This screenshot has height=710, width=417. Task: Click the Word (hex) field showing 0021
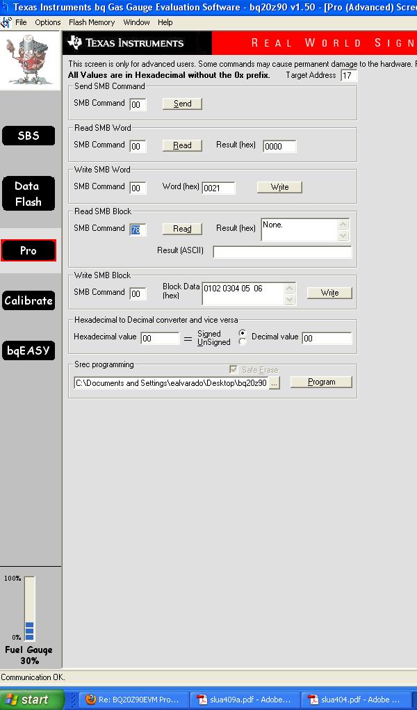click(x=219, y=188)
